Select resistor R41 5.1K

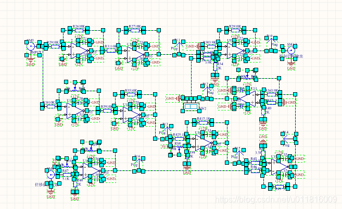pyautogui.click(x=203, y=122)
